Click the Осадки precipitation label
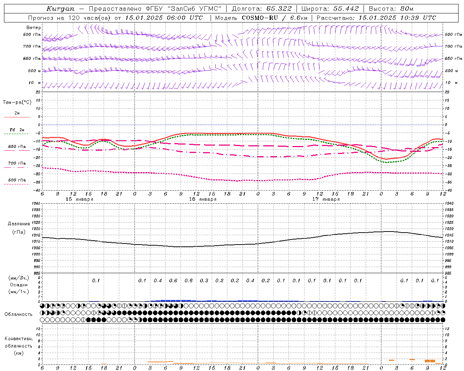The image size is (464, 371). (x=19, y=285)
